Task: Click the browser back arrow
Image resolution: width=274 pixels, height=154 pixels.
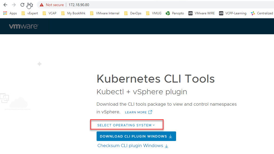Action: pos(5,5)
